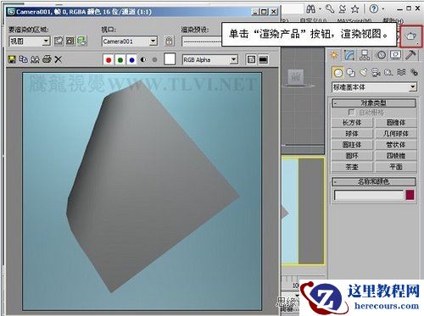Select the Helpers category icon
424x316 pixels.
(388, 73)
